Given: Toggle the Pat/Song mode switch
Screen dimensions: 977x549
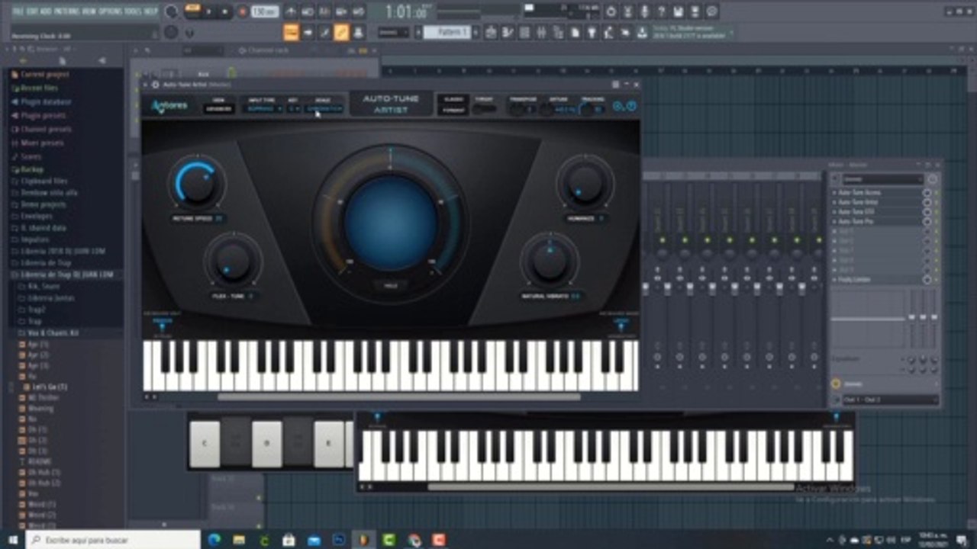Looking at the screenshot, I should coord(192,11).
